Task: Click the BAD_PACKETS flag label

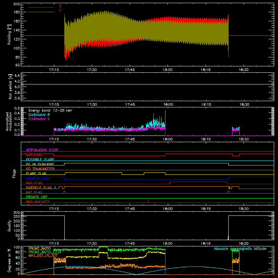Action: pos(38,202)
